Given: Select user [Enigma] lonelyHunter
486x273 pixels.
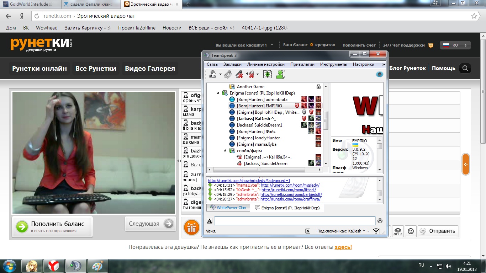Looking at the screenshot, I should click(258, 138).
